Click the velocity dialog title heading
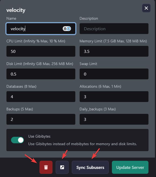Viewport: 156px width, 177px height. point(16,10)
